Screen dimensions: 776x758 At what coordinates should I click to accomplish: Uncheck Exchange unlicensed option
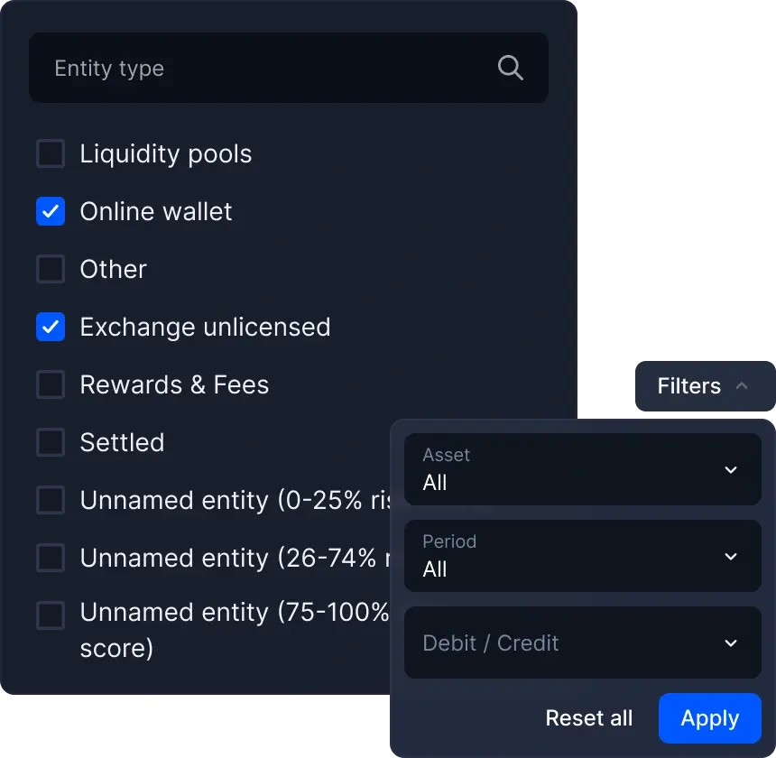click(51, 327)
